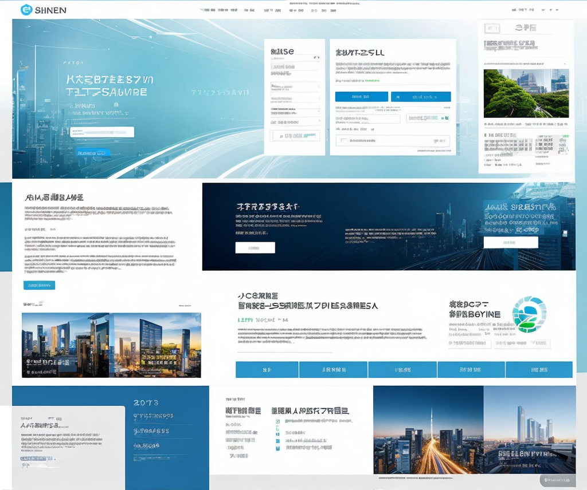Tick the checkbox in the bottom form field

(343, 140)
